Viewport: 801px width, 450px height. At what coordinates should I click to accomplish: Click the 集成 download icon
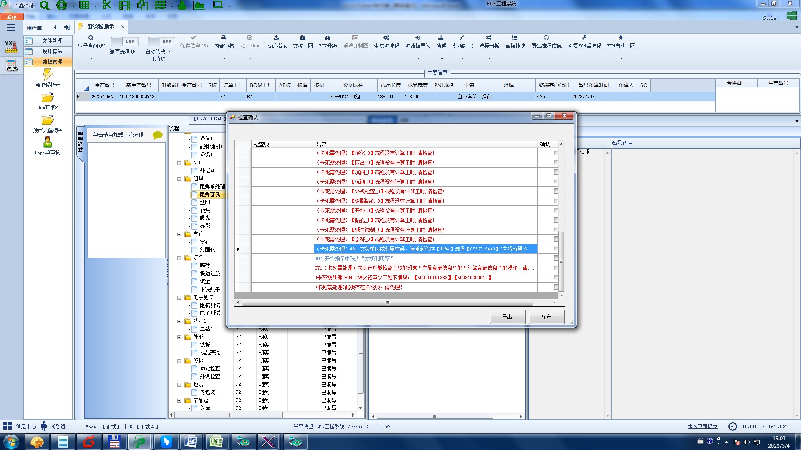tap(441, 38)
